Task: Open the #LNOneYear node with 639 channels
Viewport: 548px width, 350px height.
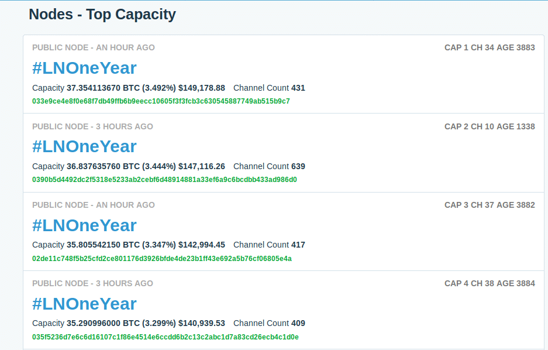Action: [84, 146]
